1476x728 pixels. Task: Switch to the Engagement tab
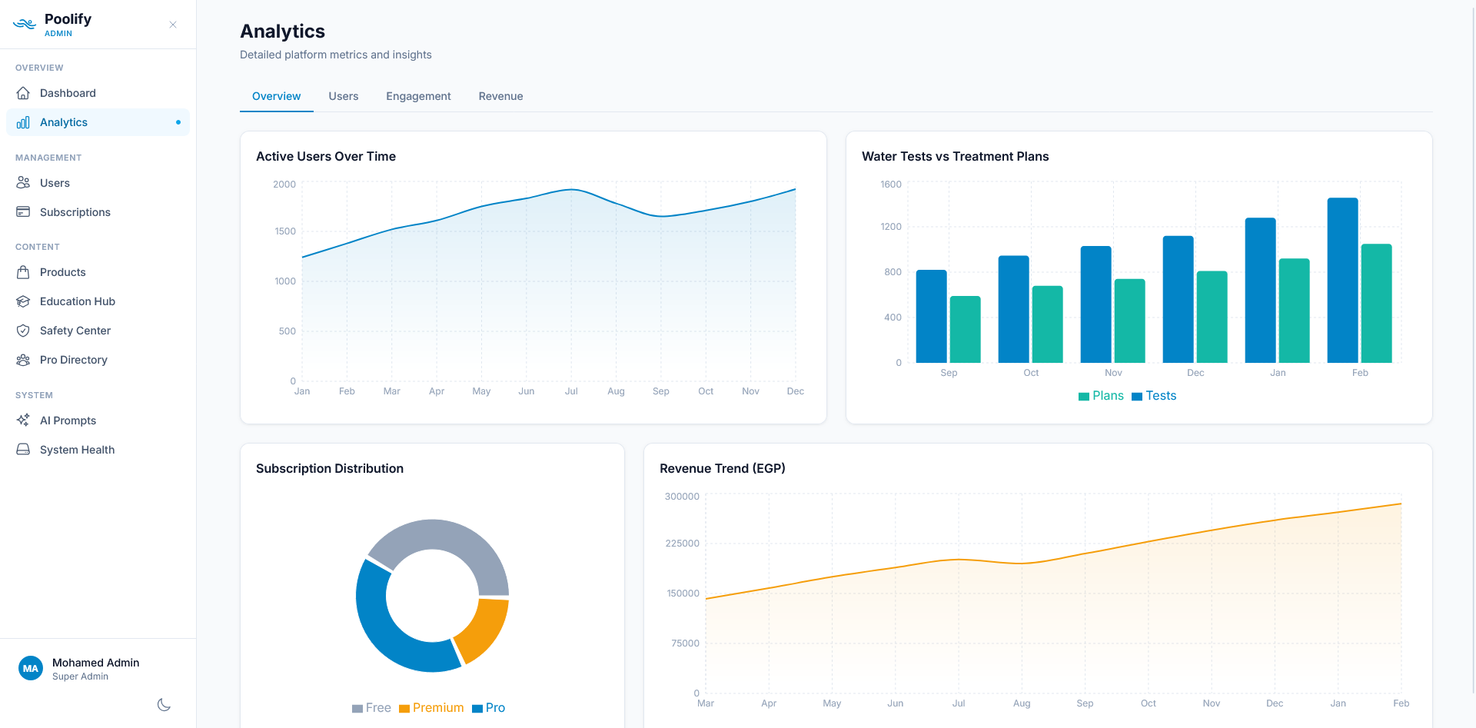(x=418, y=96)
